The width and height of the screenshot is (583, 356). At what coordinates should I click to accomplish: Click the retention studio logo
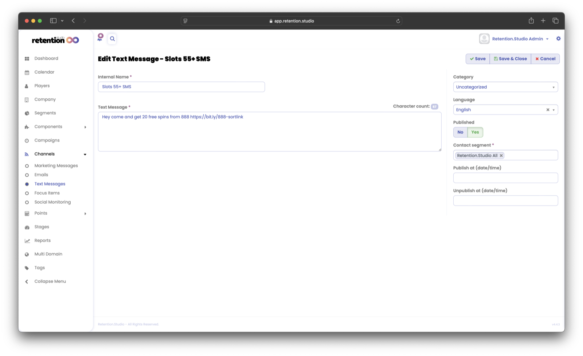[55, 40]
